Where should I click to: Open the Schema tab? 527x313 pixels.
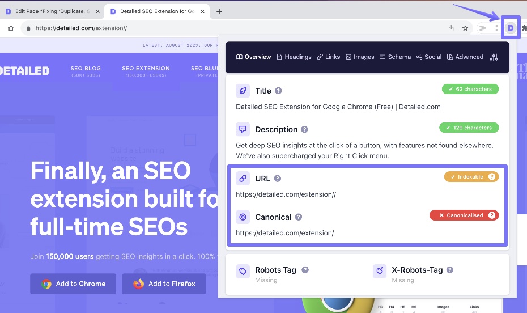click(x=396, y=57)
